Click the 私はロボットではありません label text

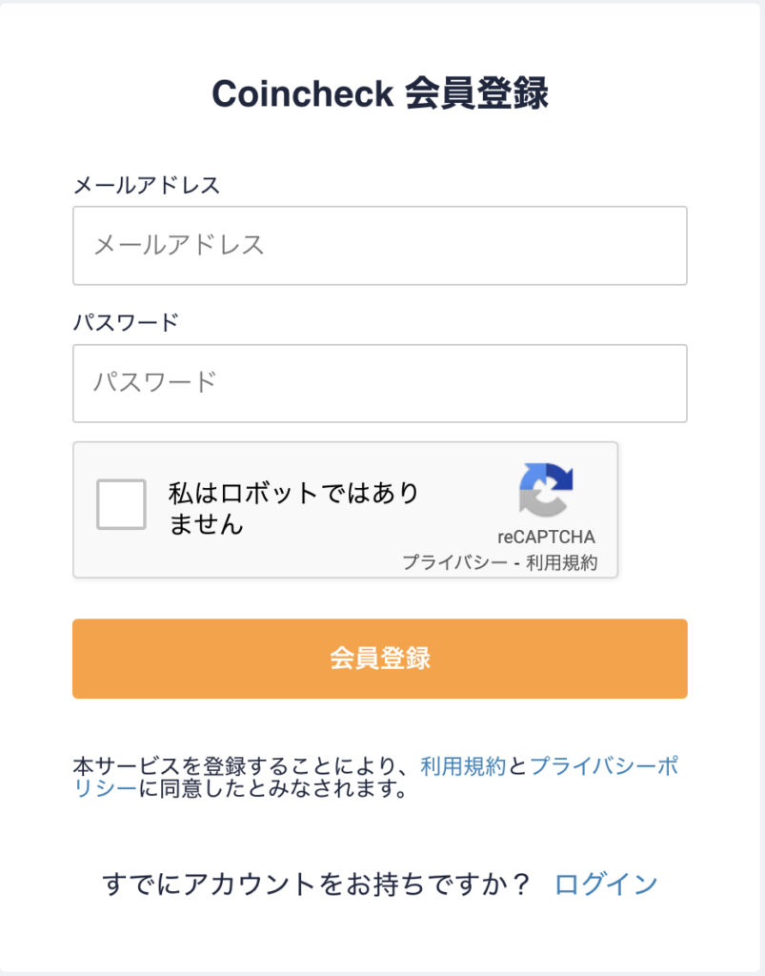point(293,509)
